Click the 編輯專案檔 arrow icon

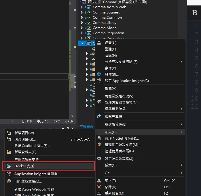point(99,116)
